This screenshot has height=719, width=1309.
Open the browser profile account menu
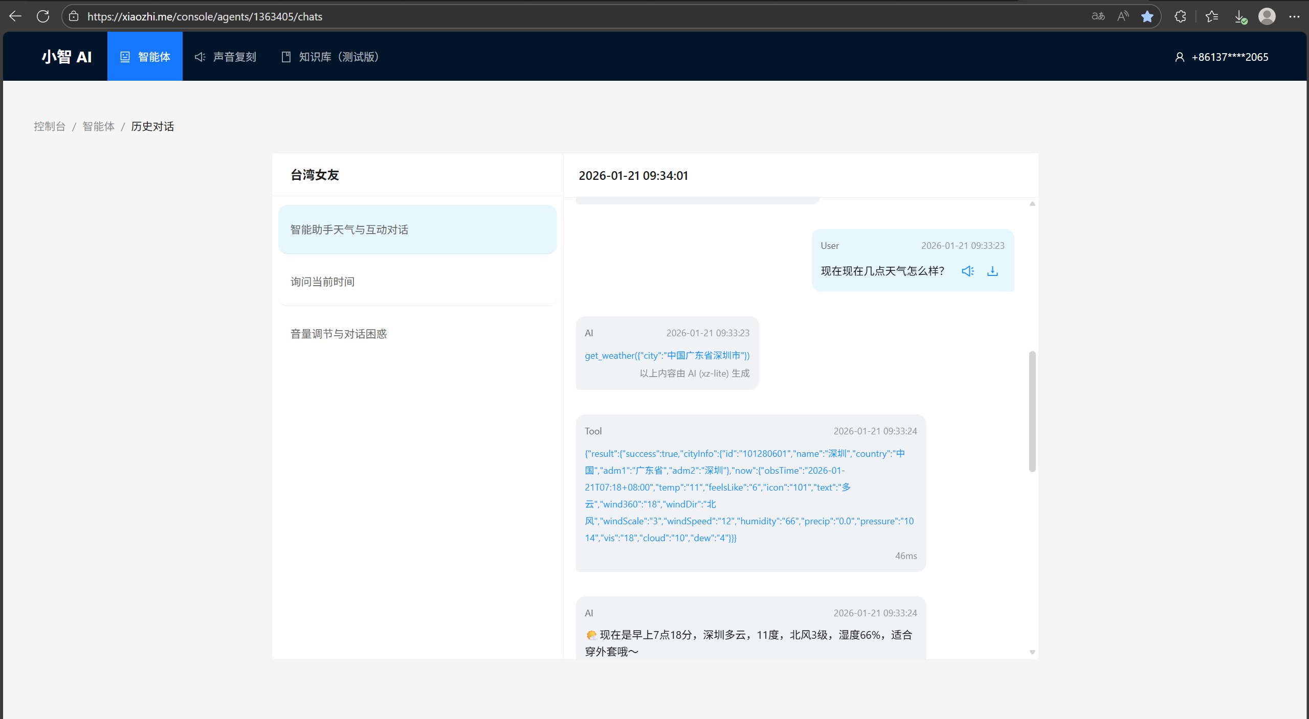[1267, 16]
